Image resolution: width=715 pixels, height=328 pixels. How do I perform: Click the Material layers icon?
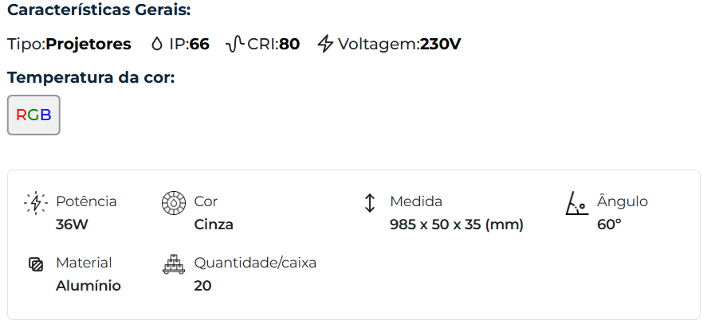pyautogui.click(x=36, y=264)
